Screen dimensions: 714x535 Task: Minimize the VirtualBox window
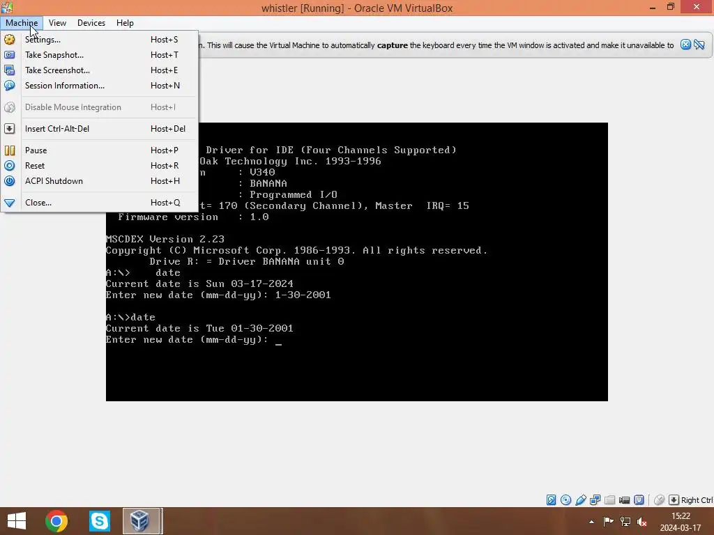click(x=653, y=7)
